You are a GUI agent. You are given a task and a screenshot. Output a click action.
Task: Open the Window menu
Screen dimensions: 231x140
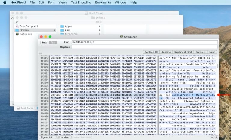tap(121, 2)
